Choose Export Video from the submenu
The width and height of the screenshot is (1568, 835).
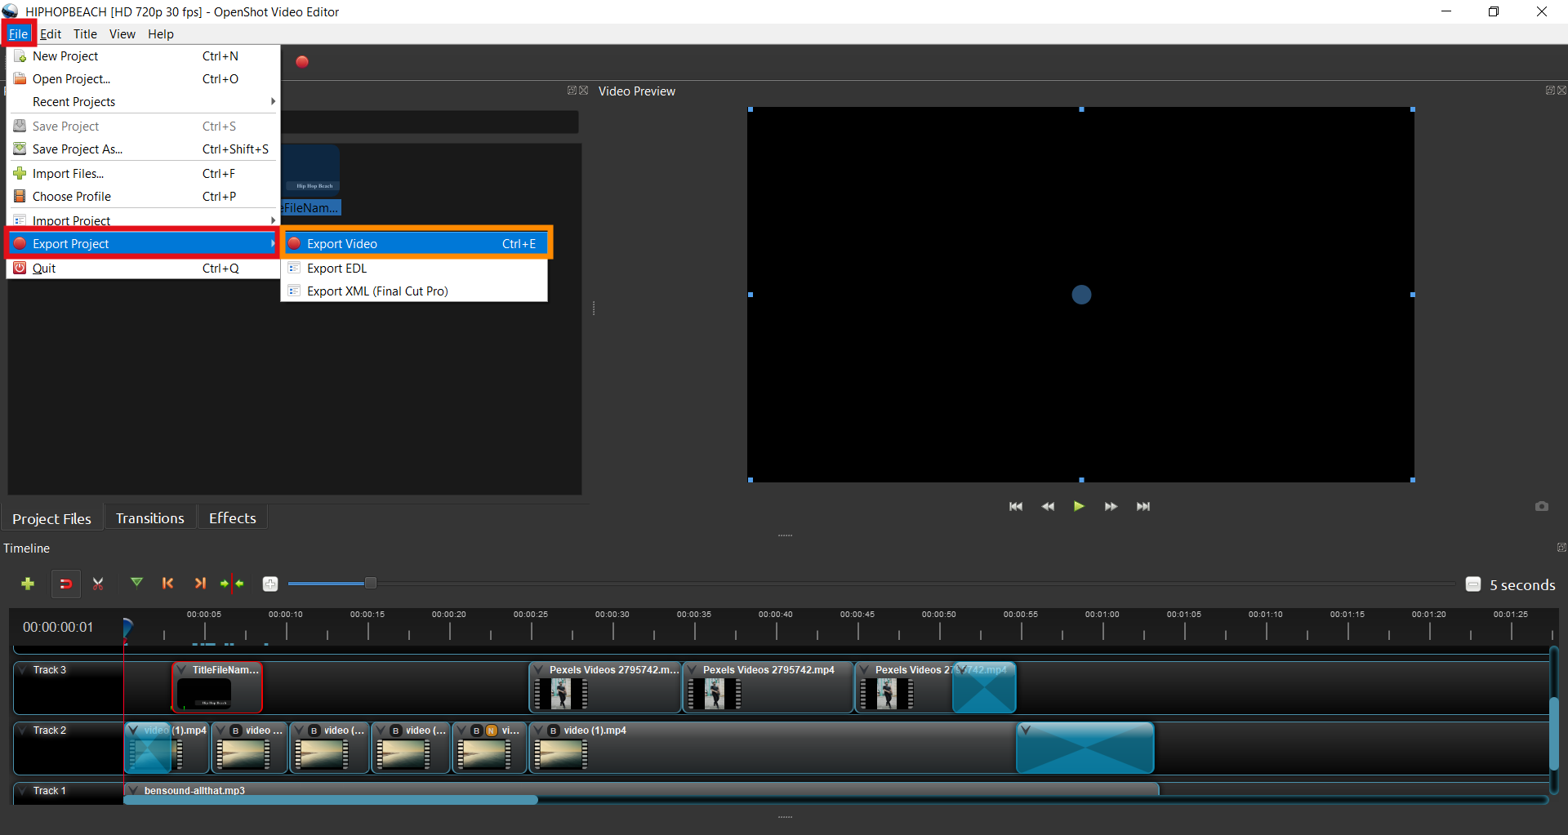416,243
